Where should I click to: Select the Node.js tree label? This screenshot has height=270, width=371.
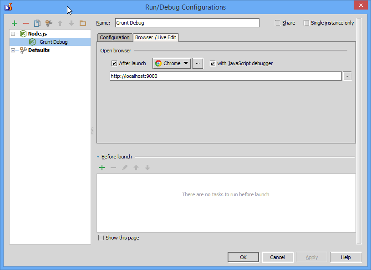click(37, 34)
